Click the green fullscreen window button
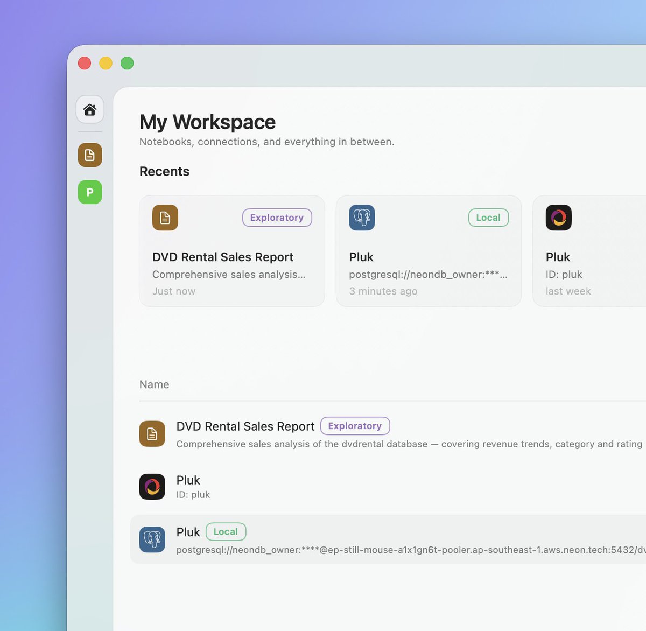This screenshot has width=646, height=631. click(127, 63)
